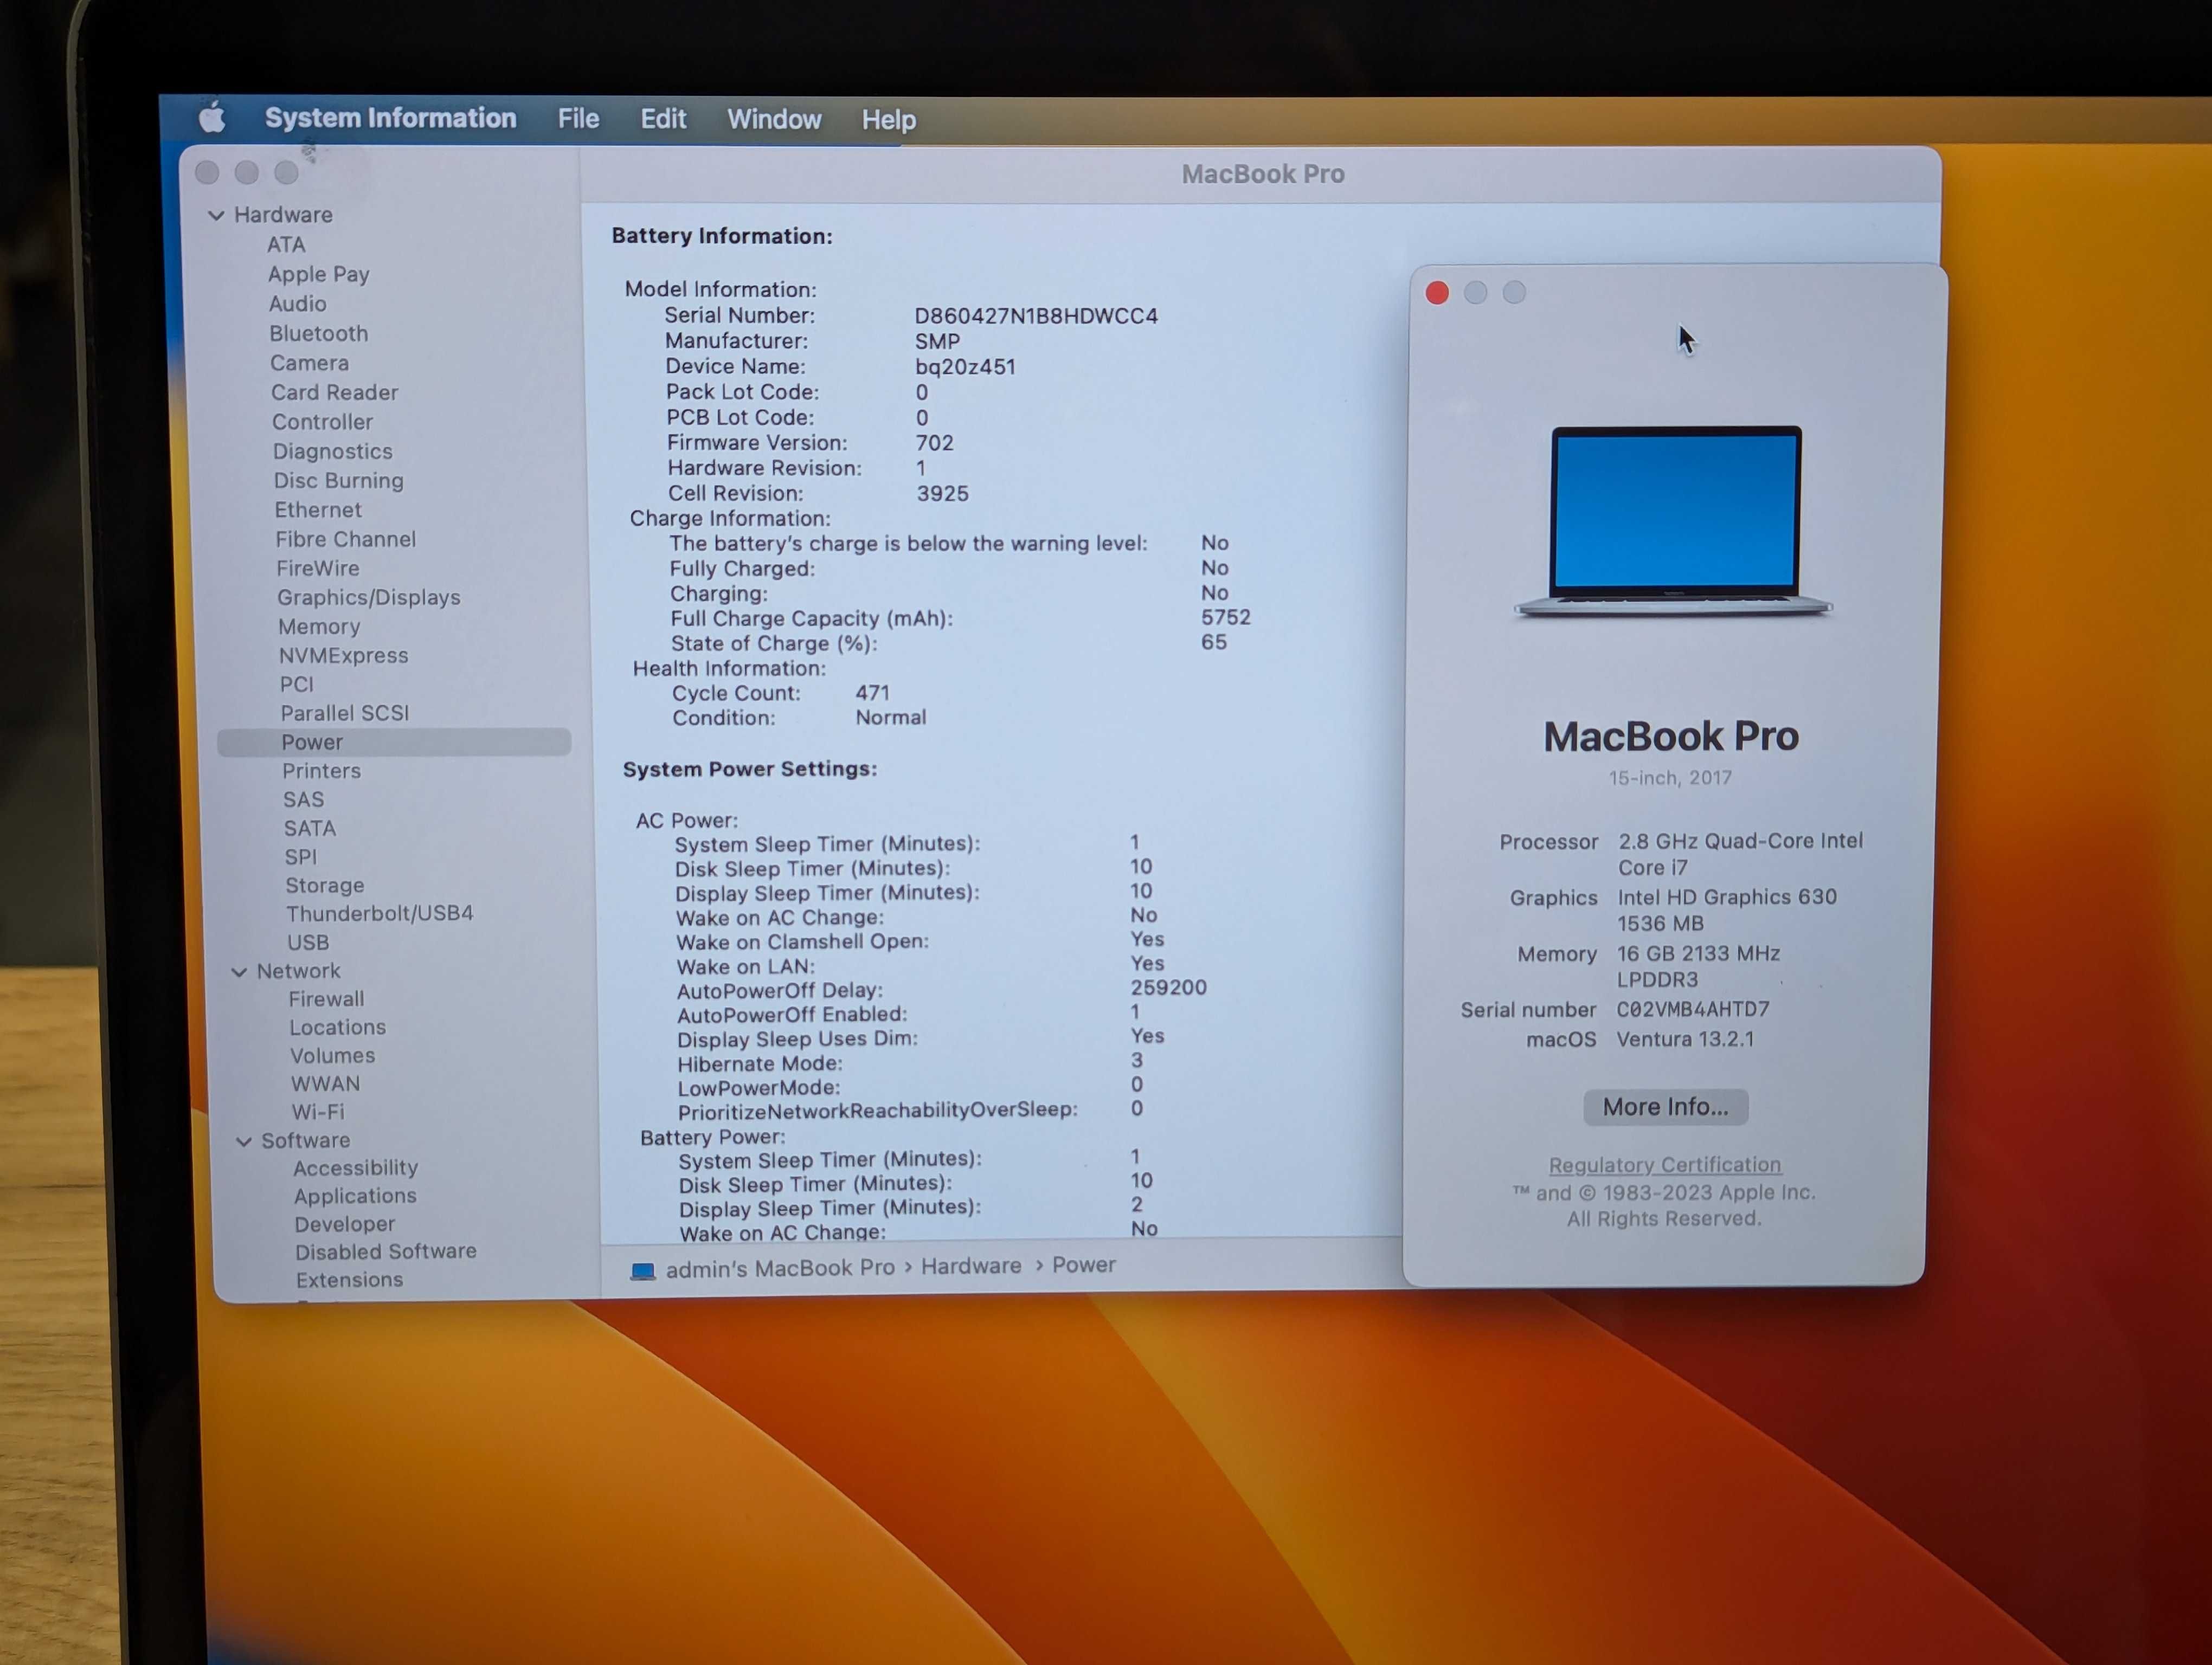Open the Edit menu
Image resolution: width=2212 pixels, height=1665 pixels.
(x=663, y=119)
